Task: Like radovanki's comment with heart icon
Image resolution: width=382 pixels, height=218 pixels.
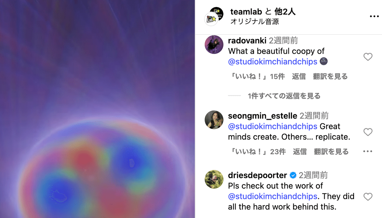Action: click(368, 57)
